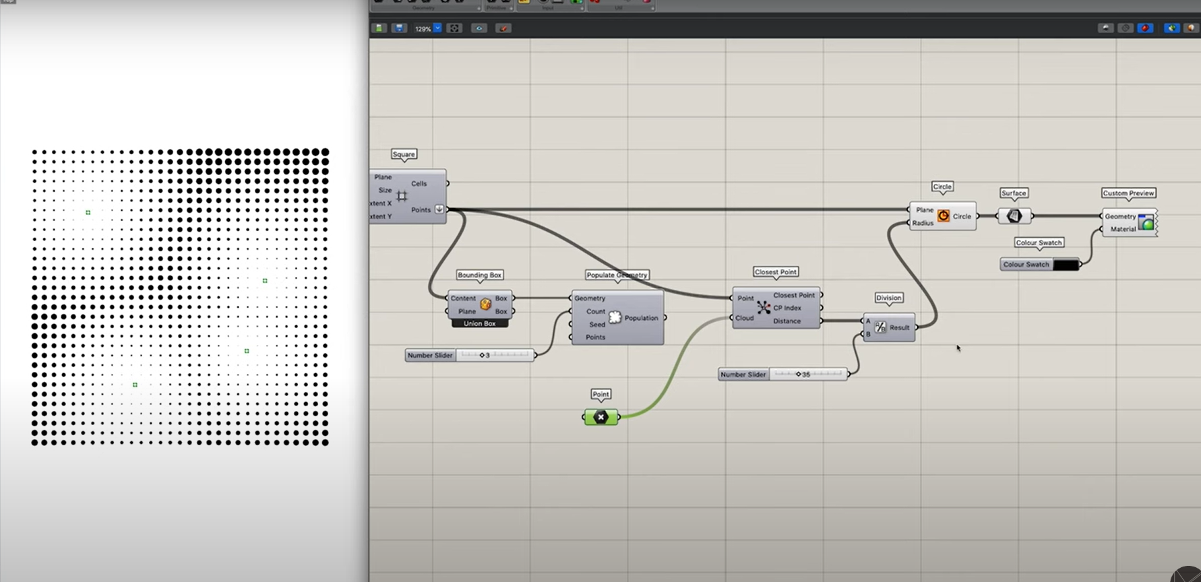Click the Surface name tag above the parameter

(x=1014, y=193)
